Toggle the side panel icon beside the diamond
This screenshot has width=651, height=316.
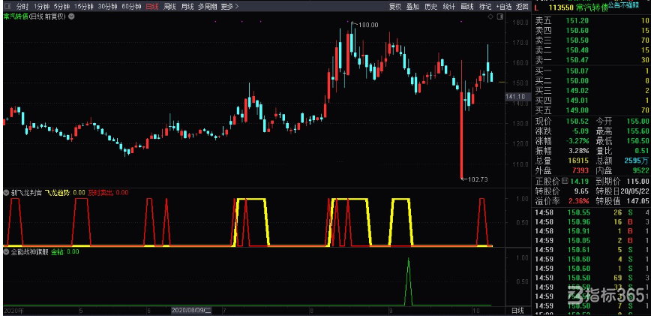pos(499,17)
